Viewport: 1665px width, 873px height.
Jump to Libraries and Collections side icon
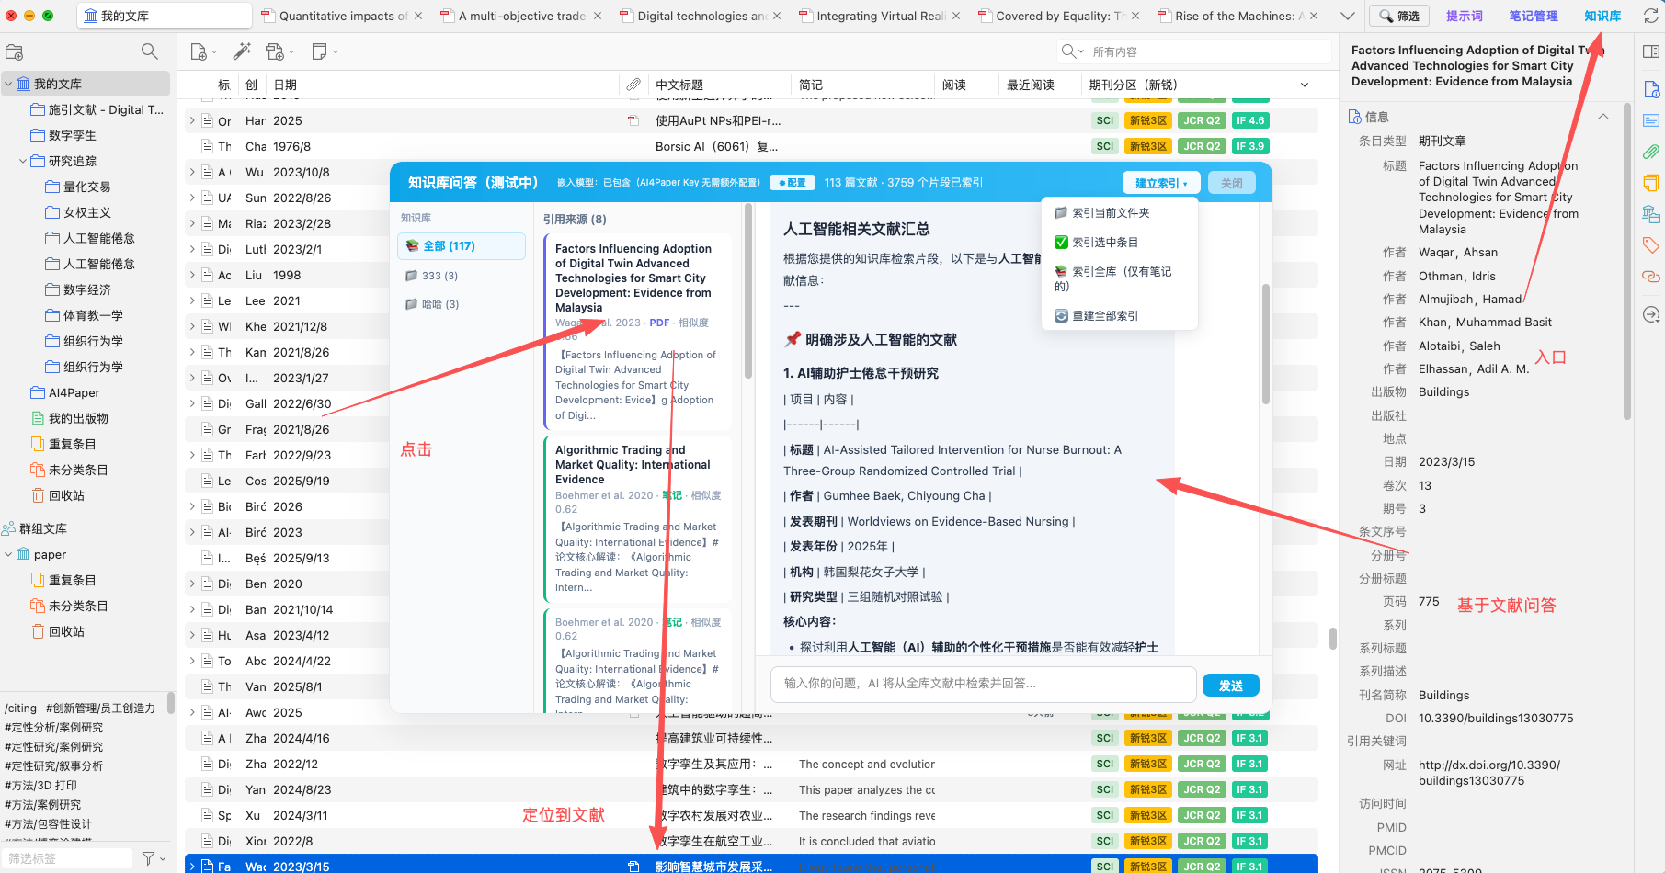[x=1651, y=214]
